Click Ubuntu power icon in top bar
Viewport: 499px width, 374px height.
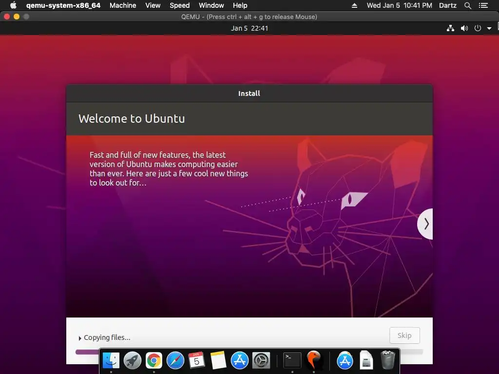[478, 28]
